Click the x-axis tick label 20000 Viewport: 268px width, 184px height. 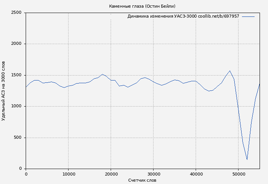point(111,174)
